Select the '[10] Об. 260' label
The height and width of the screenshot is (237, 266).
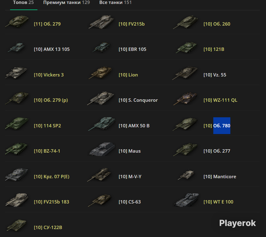(217, 24)
